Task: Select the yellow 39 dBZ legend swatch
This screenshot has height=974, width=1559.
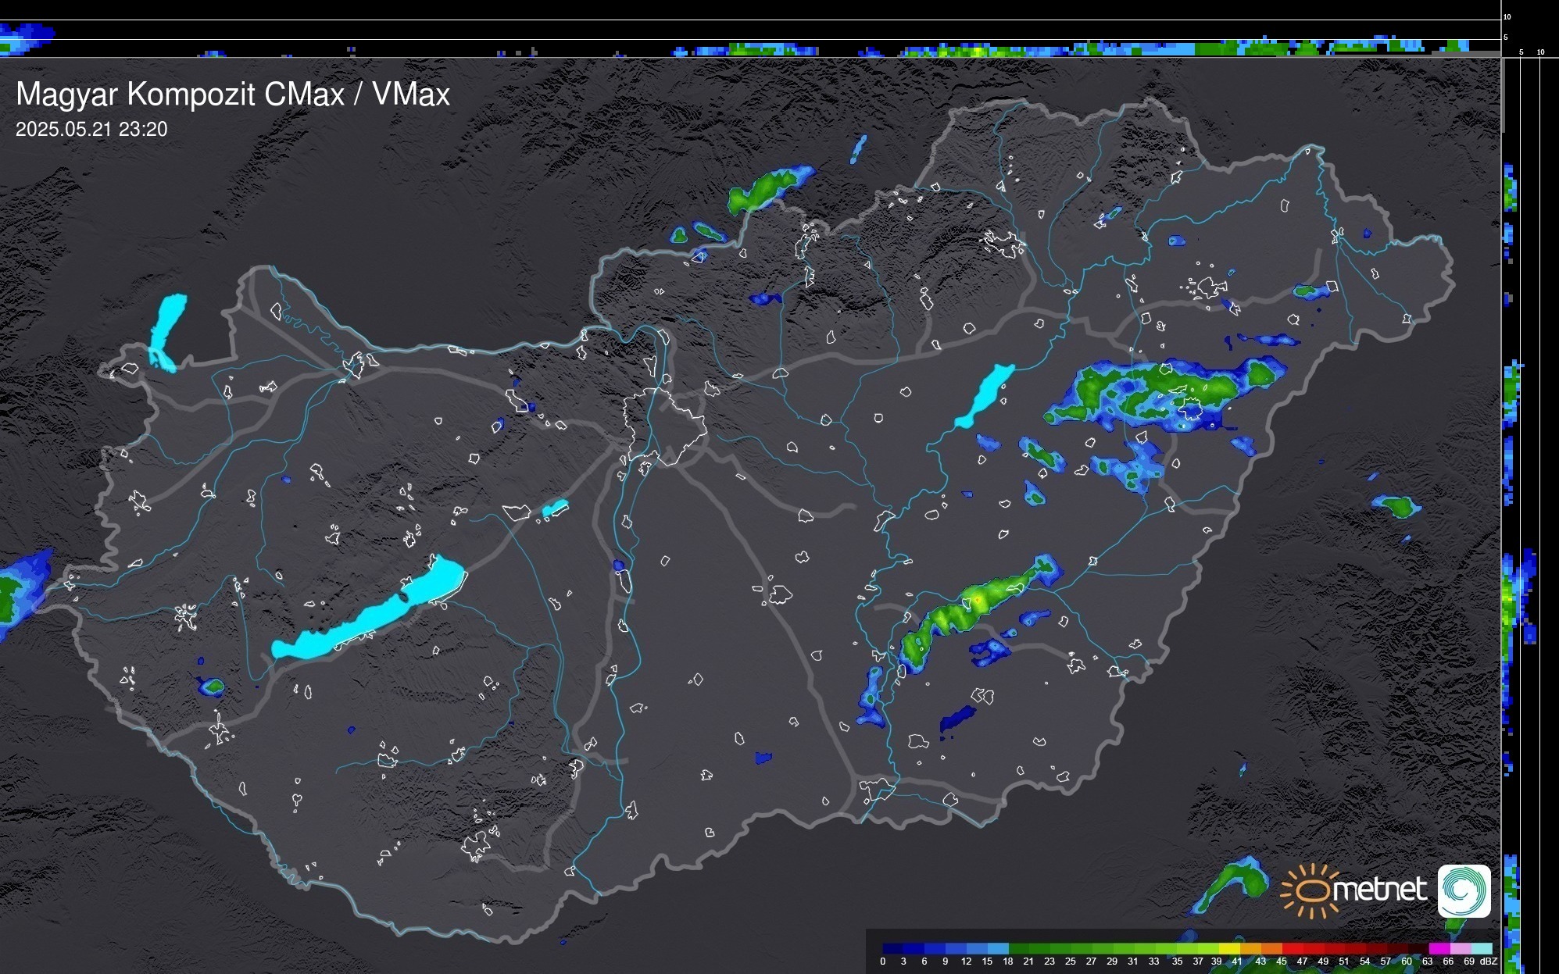Action: click(1230, 948)
